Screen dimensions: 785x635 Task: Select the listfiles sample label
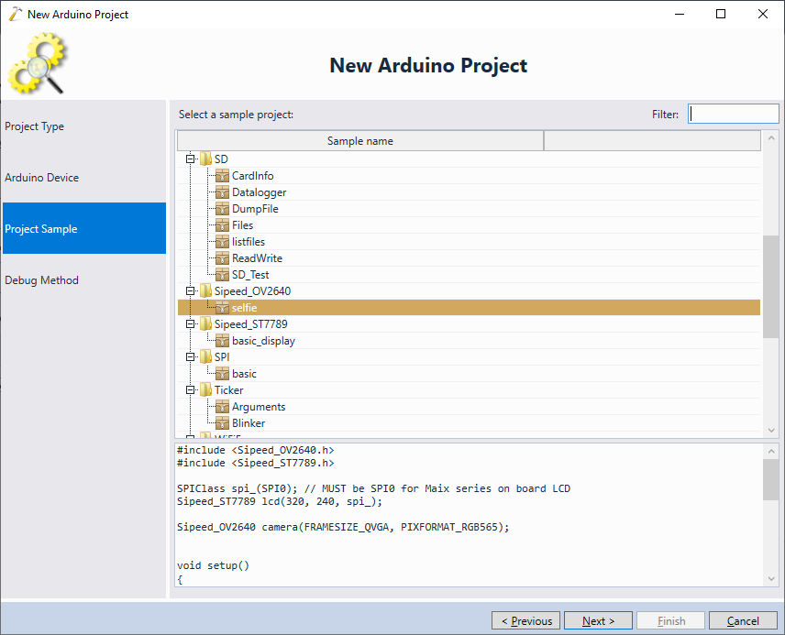pyautogui.click(x=249, y=242)
